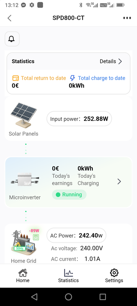137x306 pixels.
Task: Tap the Android recent apps square
Action: pos(103,297)
